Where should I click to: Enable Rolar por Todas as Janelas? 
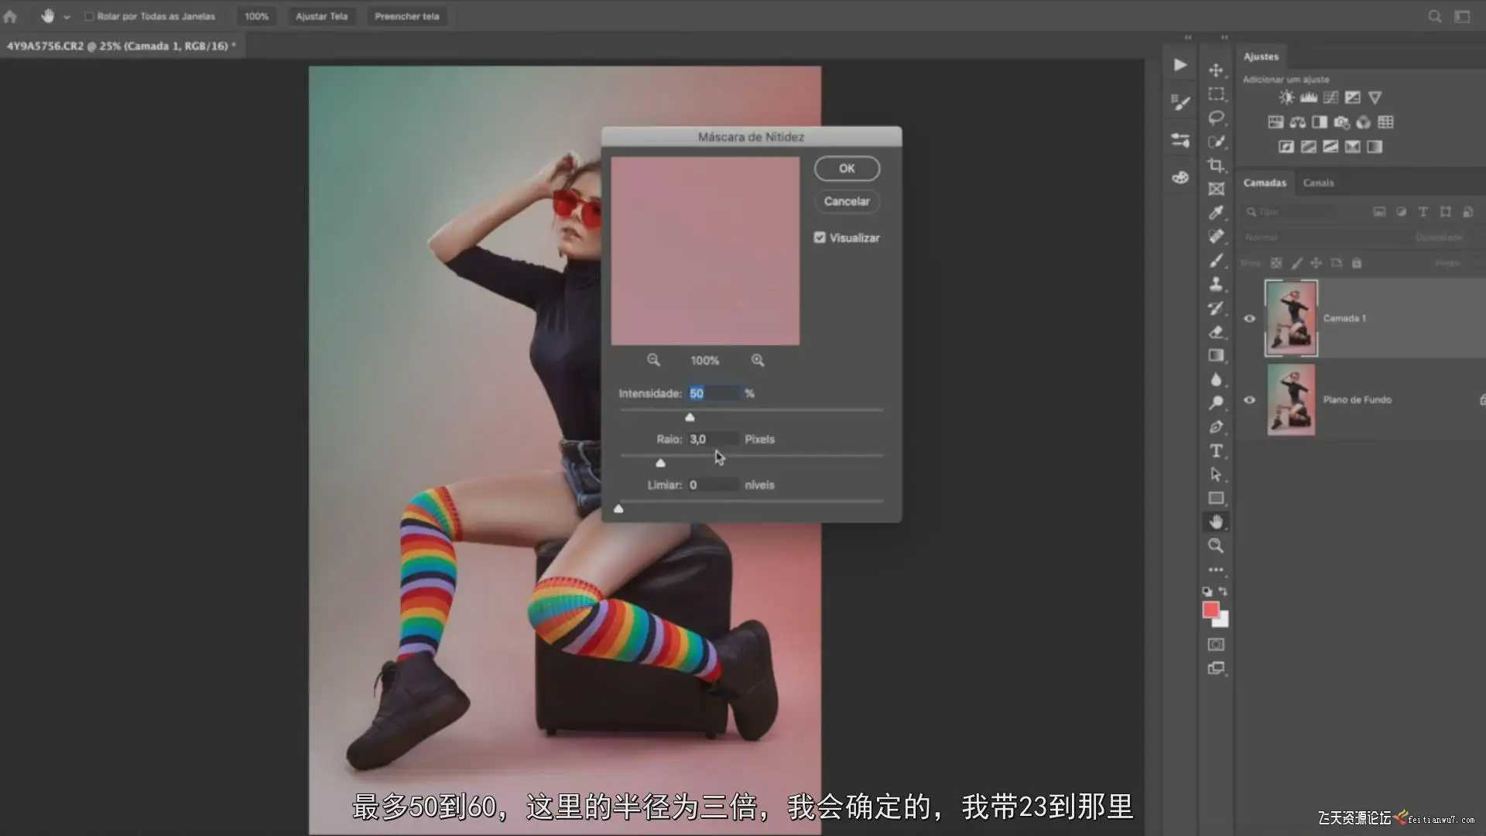click(89, 16)
